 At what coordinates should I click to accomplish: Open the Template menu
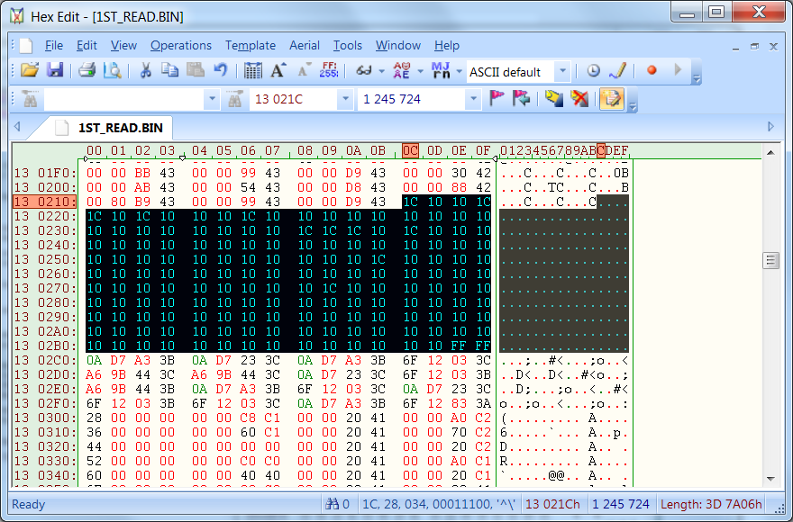(251, 46)
